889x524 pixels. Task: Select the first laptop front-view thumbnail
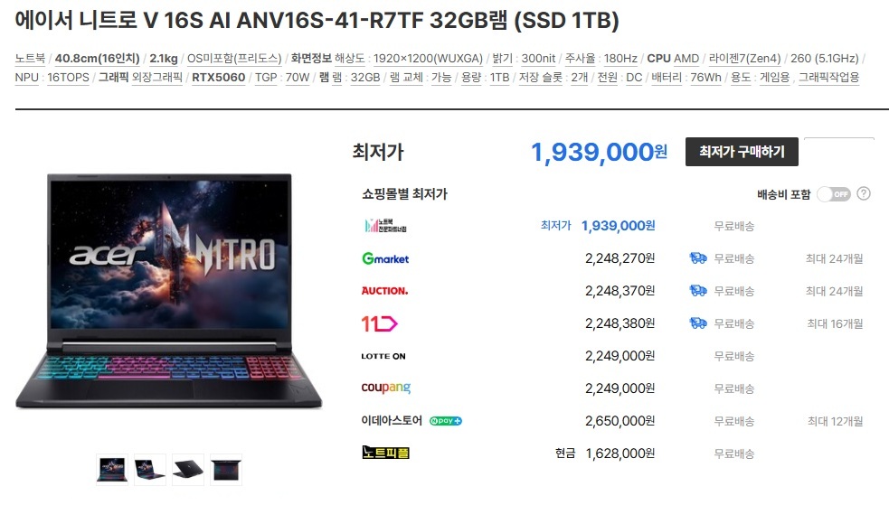tap(112, 470)
